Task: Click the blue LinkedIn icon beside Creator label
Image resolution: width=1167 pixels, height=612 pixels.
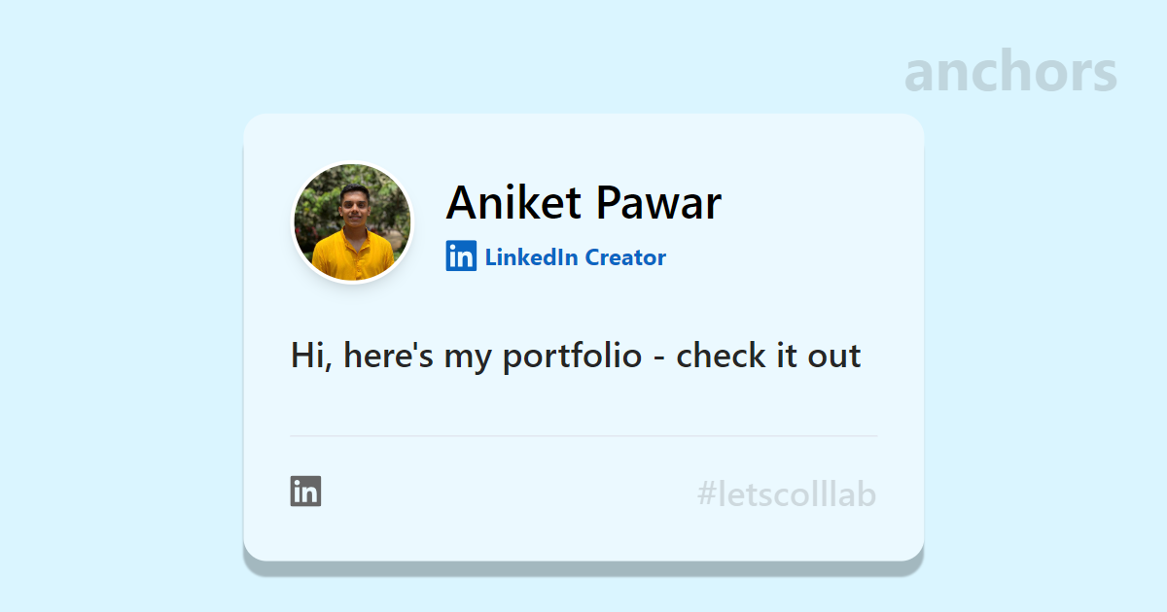Action: [x=461, y=256]
